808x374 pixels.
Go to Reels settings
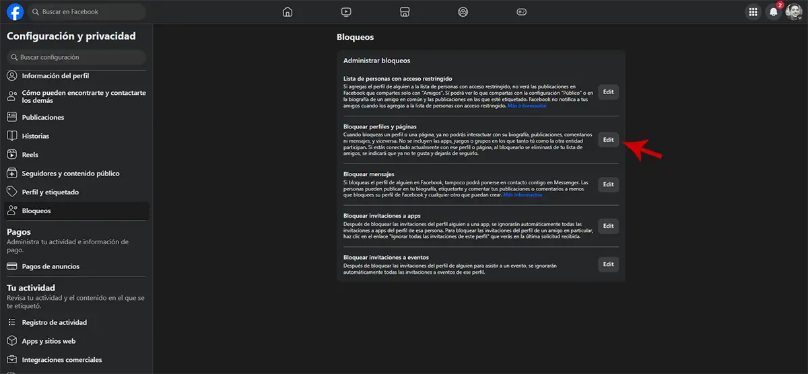tap(31, 155)
